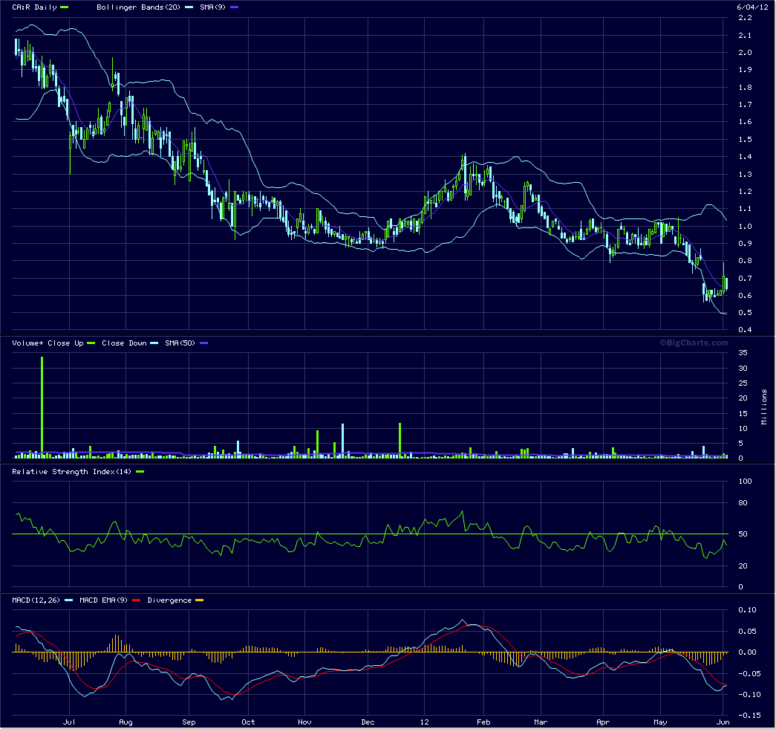Click the cyan Bollinger Bands legend swatch
The width and height of the screenshot is (776, 729).
pyautogui.click(x=189, y=7)
